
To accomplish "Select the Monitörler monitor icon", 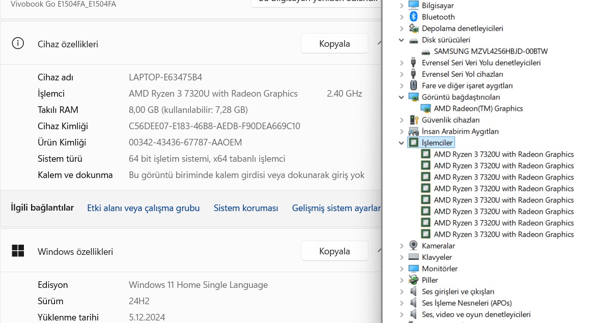I will [x=414, y=268].
